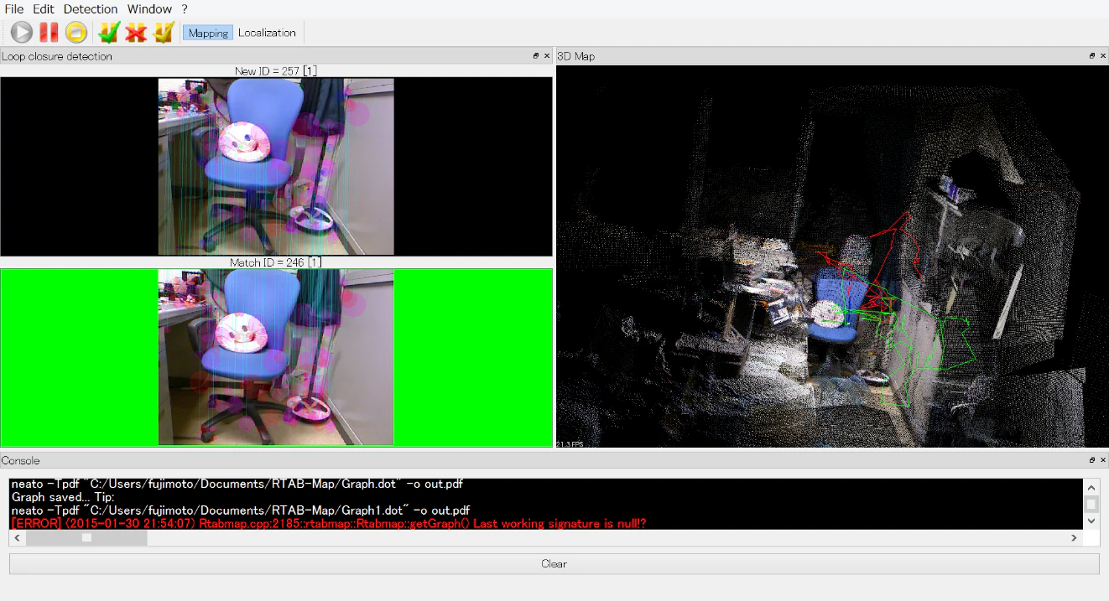Click the console scroll up arrow
The width and height of the screenshot is (1109, 601).
click(1091, 487)
